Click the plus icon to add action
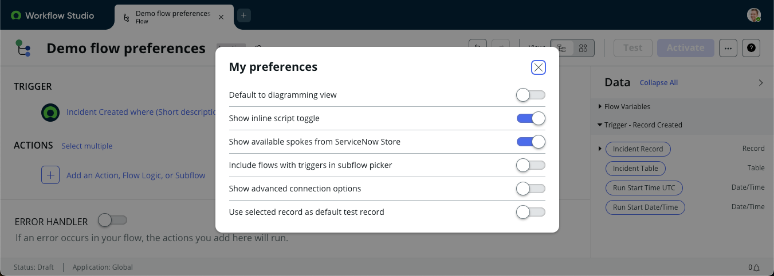 [50, 175]
